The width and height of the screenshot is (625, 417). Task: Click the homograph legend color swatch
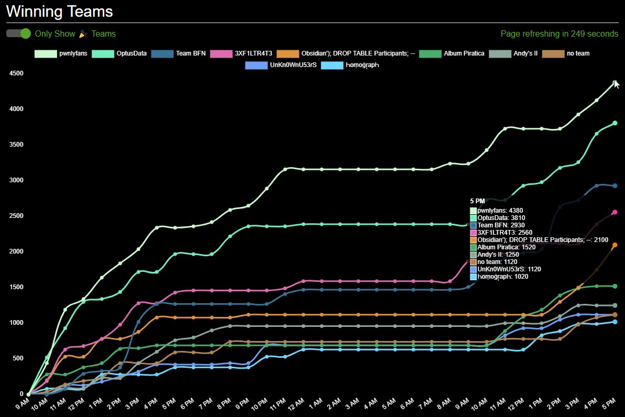(x=332, y=65)
